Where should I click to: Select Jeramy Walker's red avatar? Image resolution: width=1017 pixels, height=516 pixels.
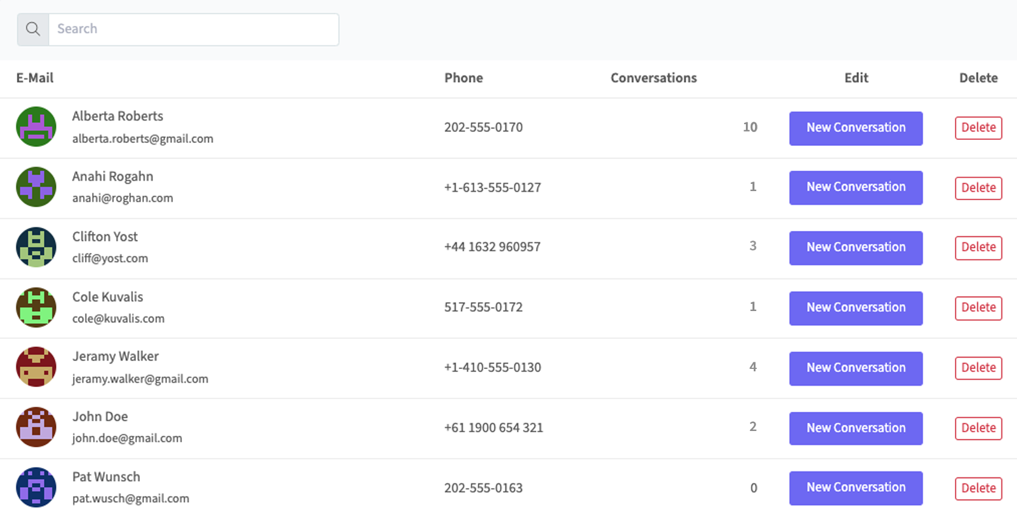point(36,367)
